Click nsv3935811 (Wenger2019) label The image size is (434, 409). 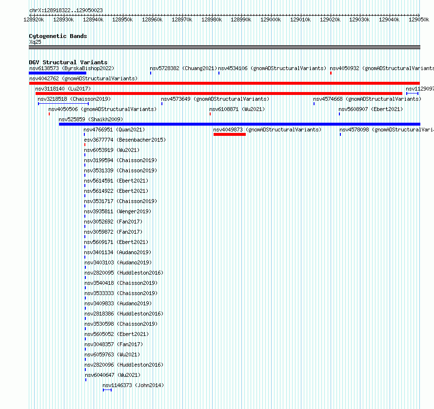(118, 211)
